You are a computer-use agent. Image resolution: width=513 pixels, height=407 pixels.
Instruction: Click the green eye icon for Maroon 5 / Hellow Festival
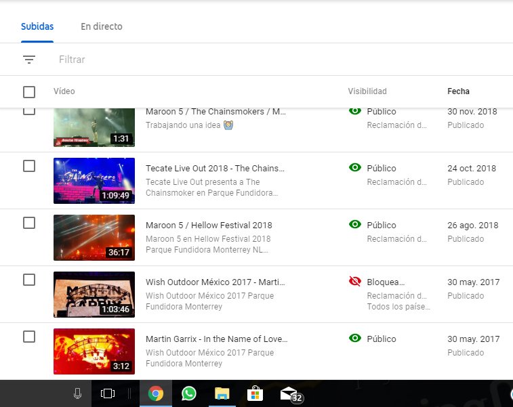(x=355, y=224)
